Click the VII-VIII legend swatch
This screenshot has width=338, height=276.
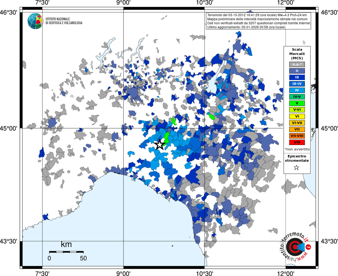pyautogui.click(x=297, y=136)
